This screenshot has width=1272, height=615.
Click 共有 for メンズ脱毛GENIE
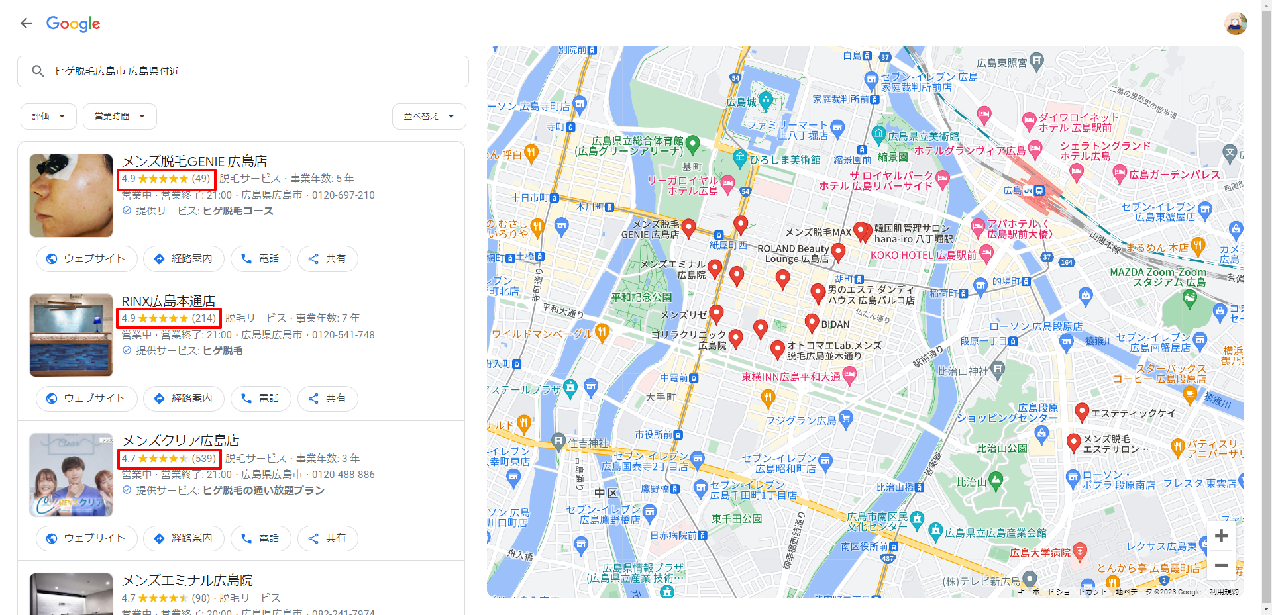327,259
